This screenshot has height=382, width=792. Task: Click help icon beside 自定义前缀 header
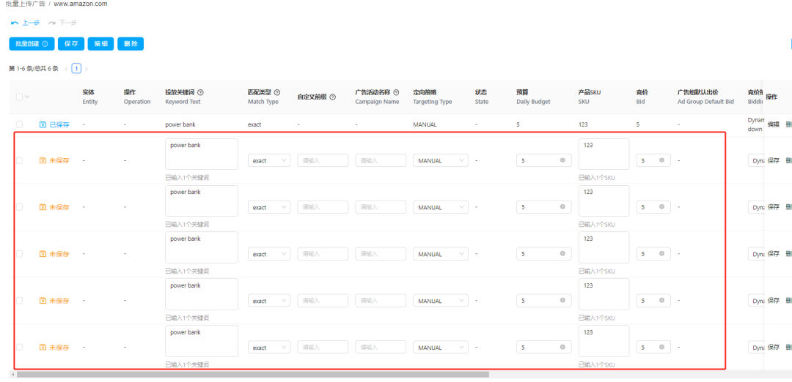(332, 97)
